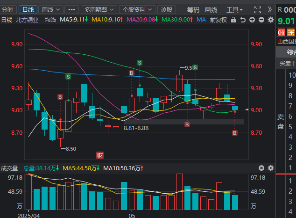Switch to 分时 intraday tab

pos(8,9)
